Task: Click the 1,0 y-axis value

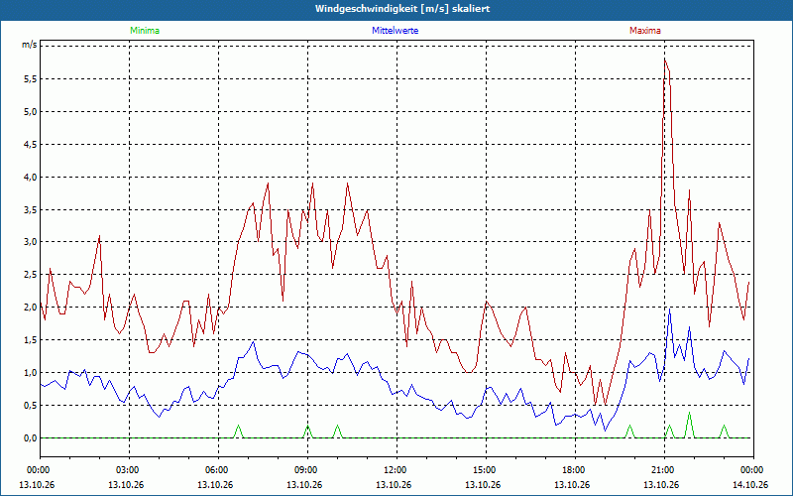Action: pyautogui.click(x=31, y=373)
